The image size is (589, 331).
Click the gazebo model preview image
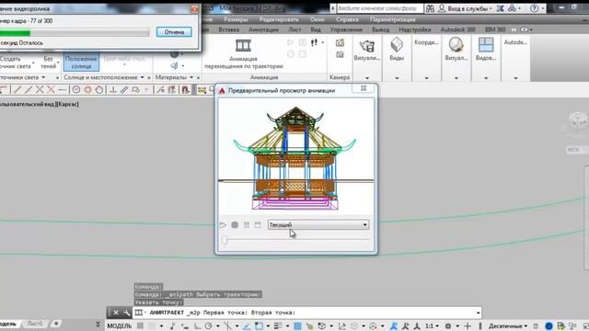click(x=295, y=156)
